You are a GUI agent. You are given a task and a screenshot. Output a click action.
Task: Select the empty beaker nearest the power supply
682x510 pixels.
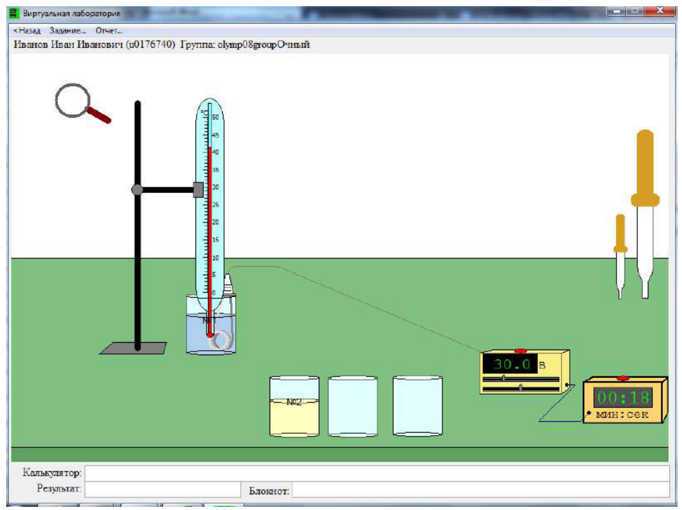tap(417, 406)
